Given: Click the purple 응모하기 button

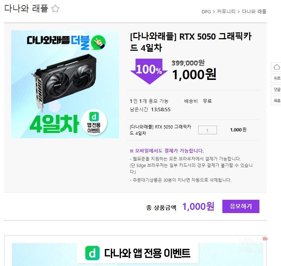Looking at the screenshot, I should [241, 206].
